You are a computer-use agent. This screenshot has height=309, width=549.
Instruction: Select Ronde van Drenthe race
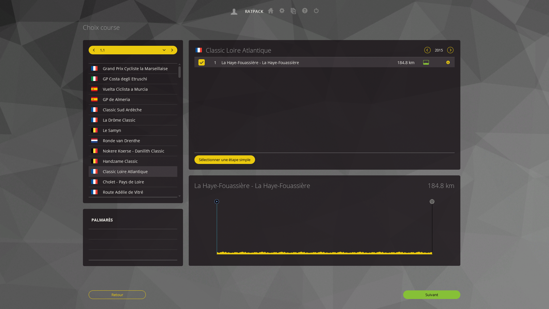point(133,141)
